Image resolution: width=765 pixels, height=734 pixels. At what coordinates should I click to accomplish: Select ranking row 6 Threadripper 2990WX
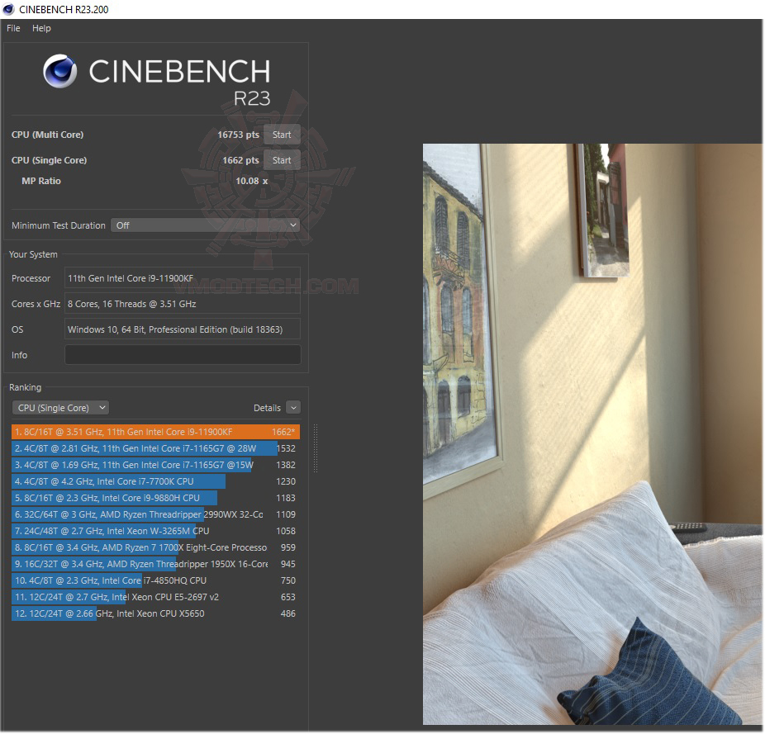click(x=155, y=514)
